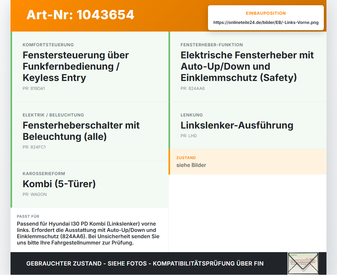
Task: Click the EINBAUPOSITION label
Action: [x=266, y=13]
